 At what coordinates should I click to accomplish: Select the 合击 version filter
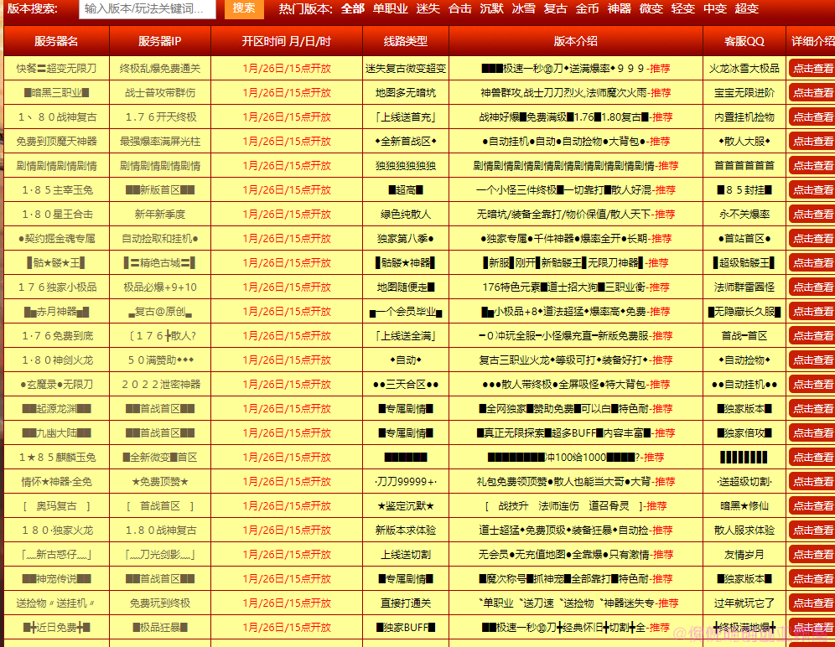click(x=460, y=8)
